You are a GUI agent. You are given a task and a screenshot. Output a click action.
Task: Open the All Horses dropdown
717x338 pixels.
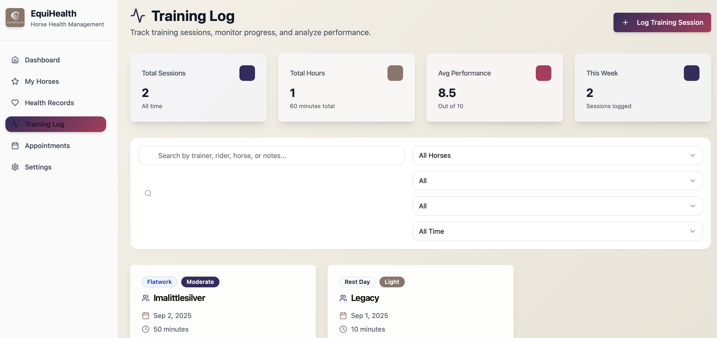[x=557, y=155]
